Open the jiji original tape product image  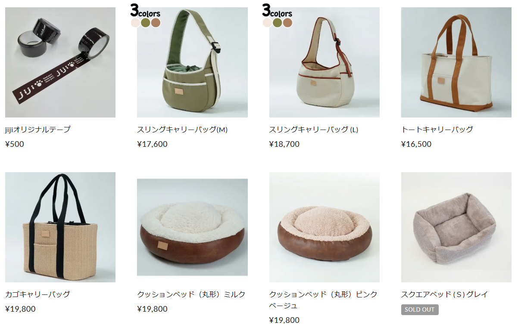(60, 62)
